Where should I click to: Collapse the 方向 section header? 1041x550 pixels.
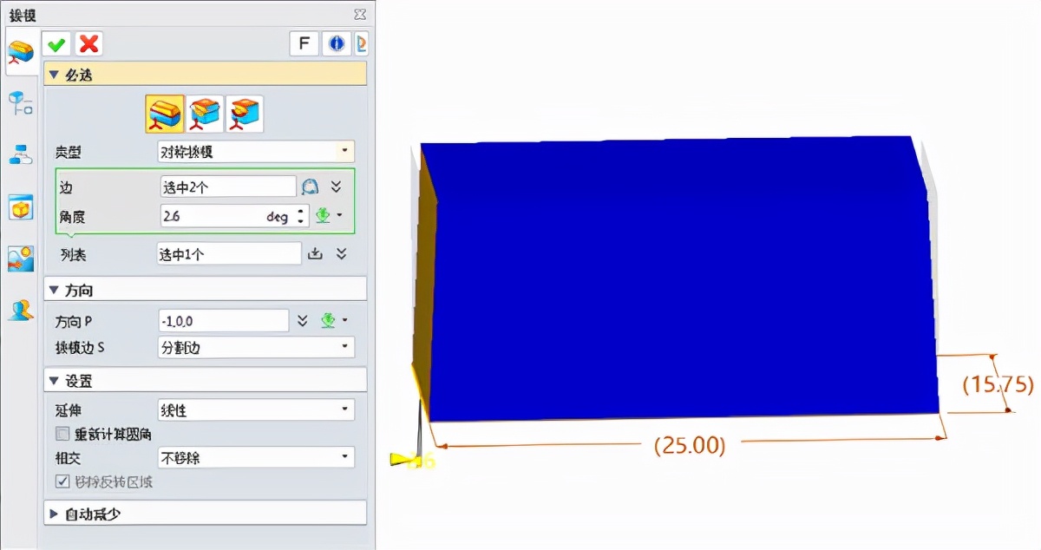[205, 289]
